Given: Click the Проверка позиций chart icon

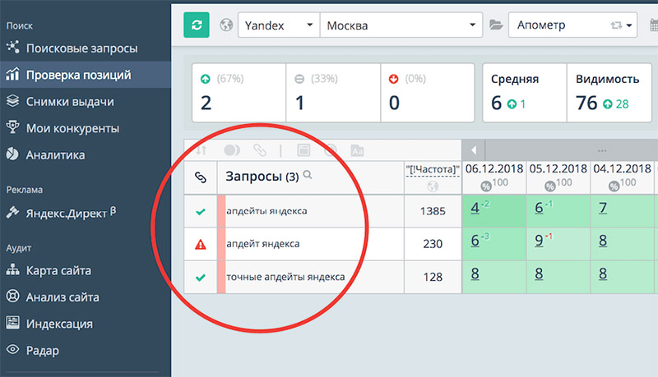Looking at the screenshot, I should [x=12, y=74].
